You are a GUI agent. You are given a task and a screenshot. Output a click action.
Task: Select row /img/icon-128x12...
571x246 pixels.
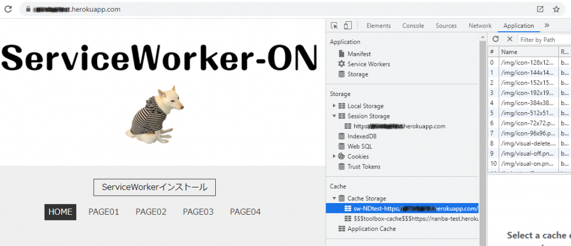pyautogui.click(x=529, y=62)
